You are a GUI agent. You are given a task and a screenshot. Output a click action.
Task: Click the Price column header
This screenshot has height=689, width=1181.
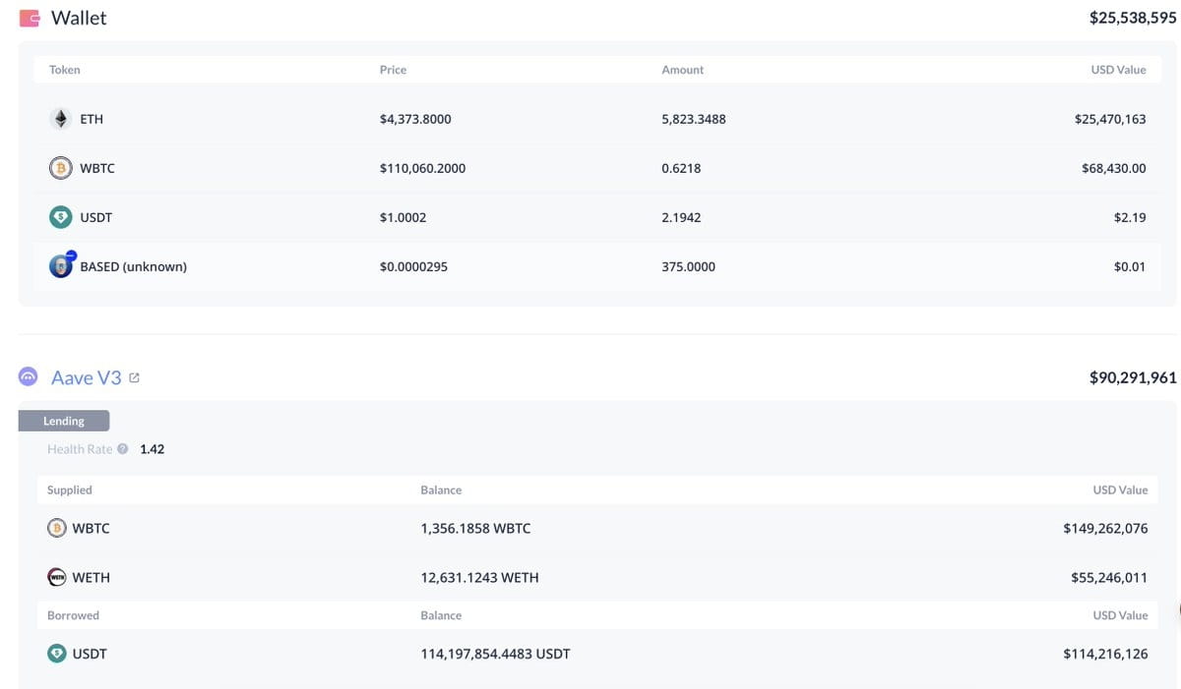(393, 70)
